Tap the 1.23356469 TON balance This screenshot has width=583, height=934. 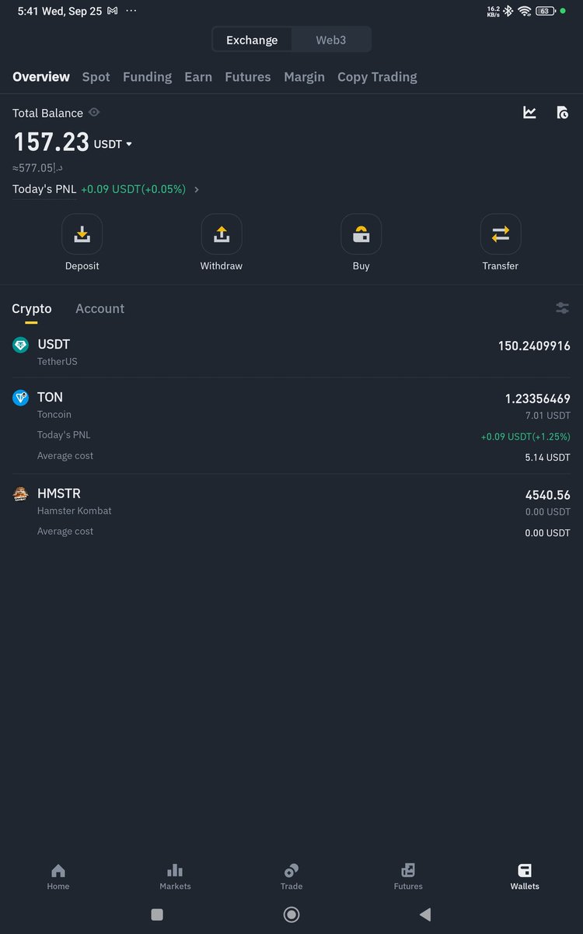pos(538,399)
